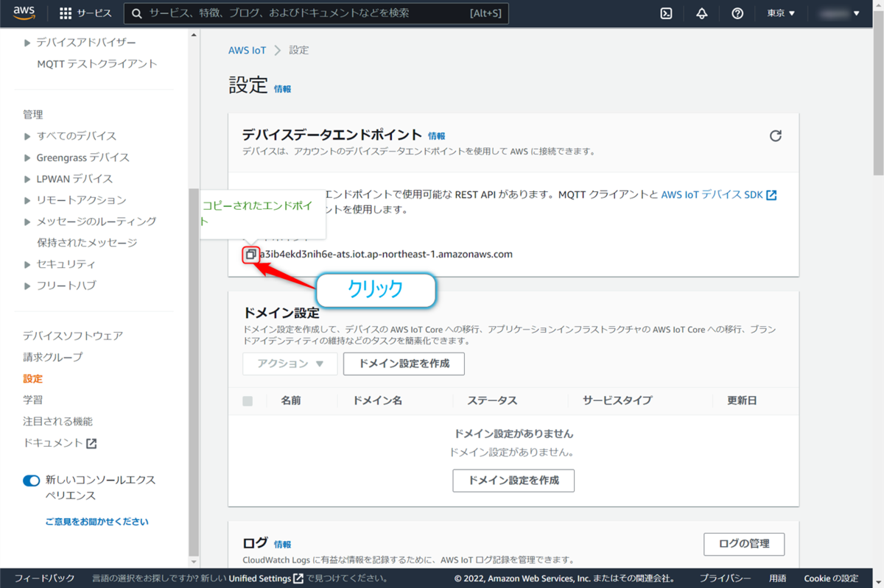
Task: Open 情報 link beside デバイスデータエンドポイント
Action: (x=437, y=136)
